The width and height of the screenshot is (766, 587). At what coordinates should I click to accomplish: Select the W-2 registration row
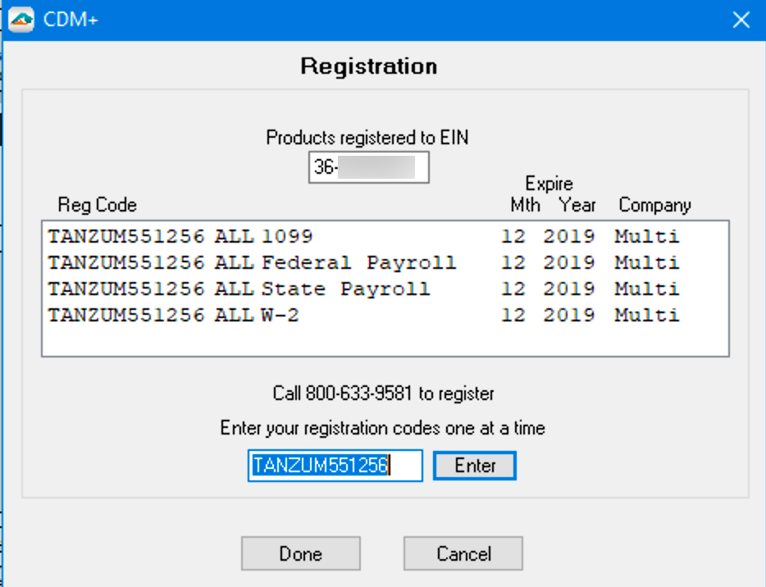[363, 315]
